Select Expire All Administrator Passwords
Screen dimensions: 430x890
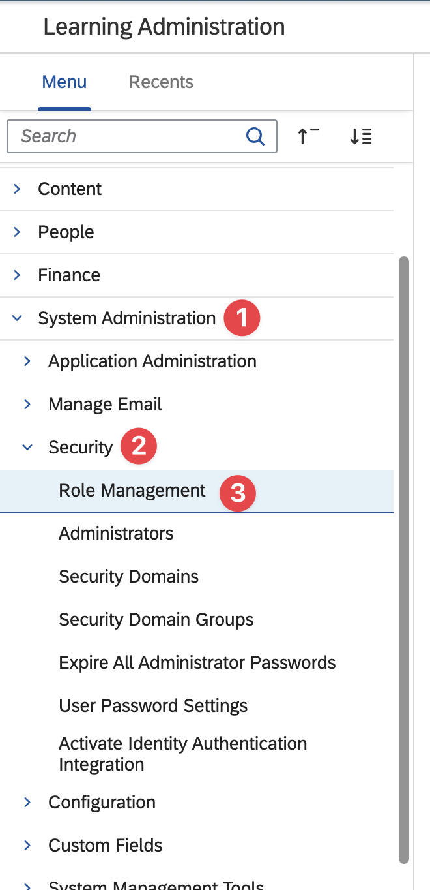pos(197,663)
